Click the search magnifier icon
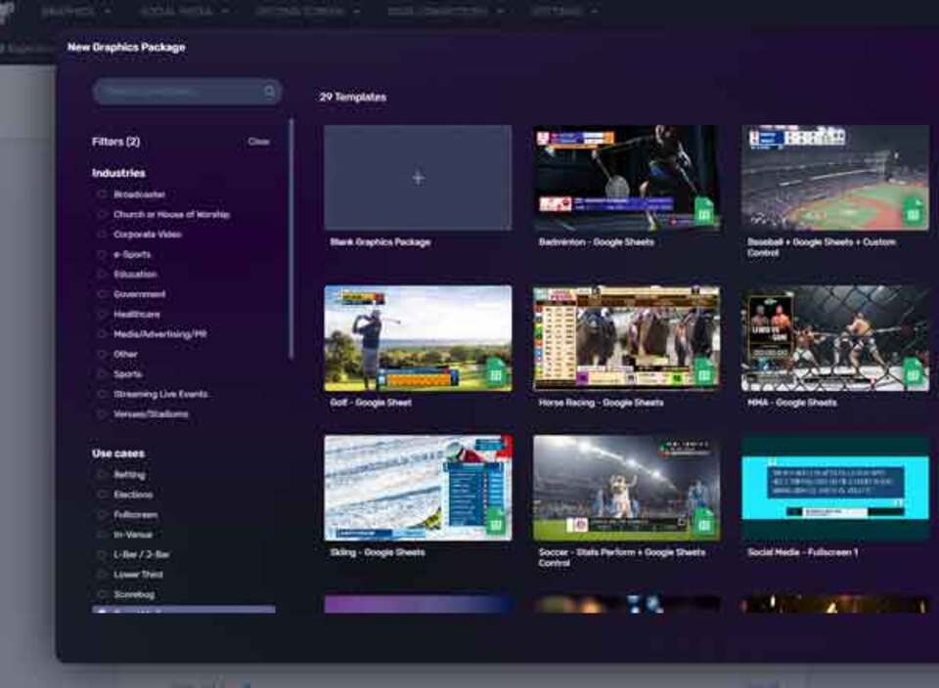The image size is (939, 688). tap(269, 91)
